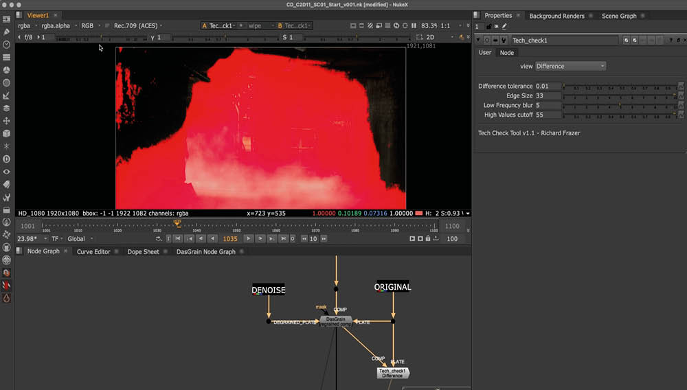Open the view Difference dropdown
This screenshot has width=687, height=390.
(570, 66)
